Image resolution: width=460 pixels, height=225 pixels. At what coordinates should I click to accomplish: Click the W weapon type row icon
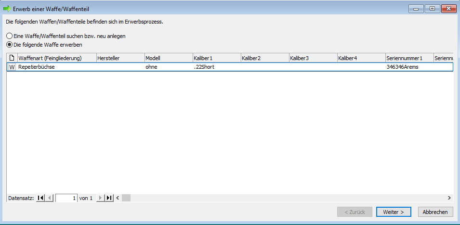[x=12, y=67]
